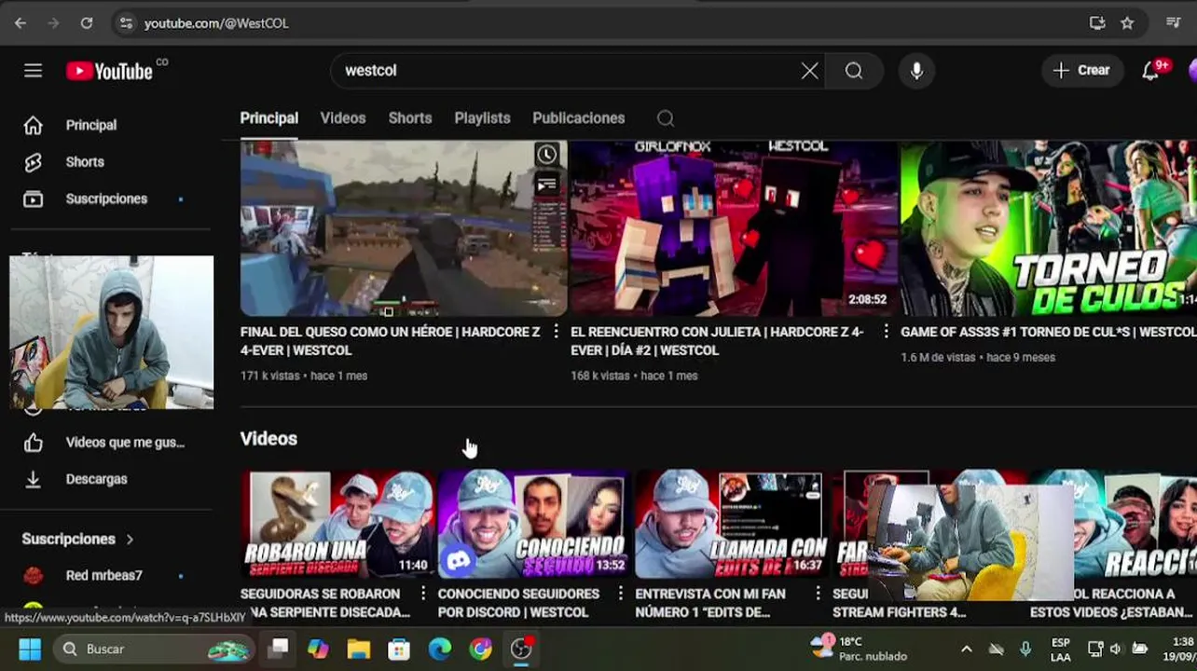This screenshot has height=671, width=1197.
Task: Switch to the Publicaciones channel tab
Action: (579, 118)
